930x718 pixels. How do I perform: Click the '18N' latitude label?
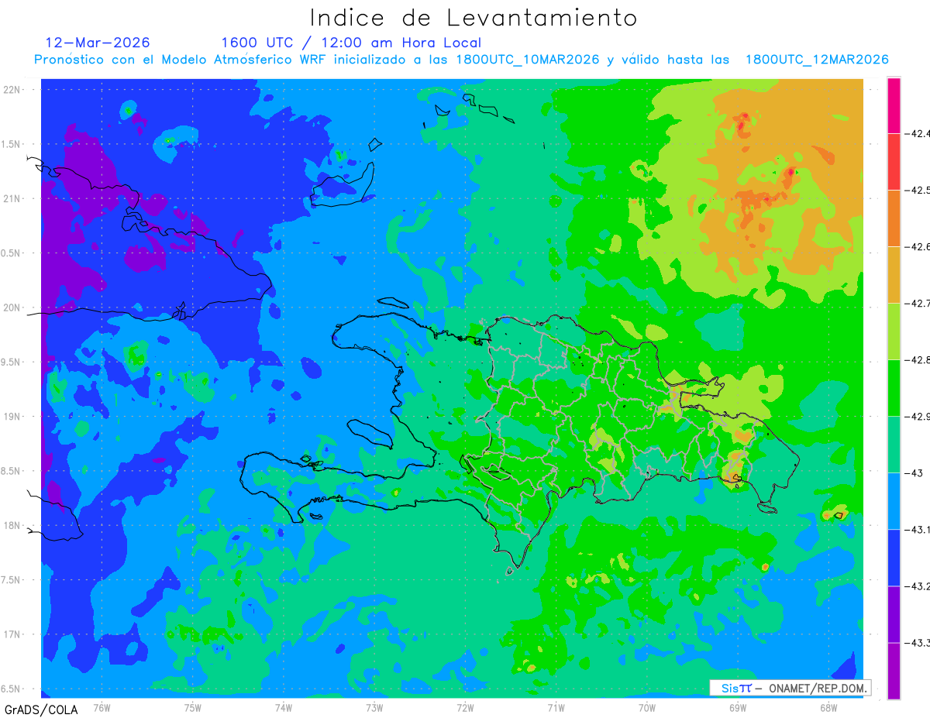click(11, 525)
